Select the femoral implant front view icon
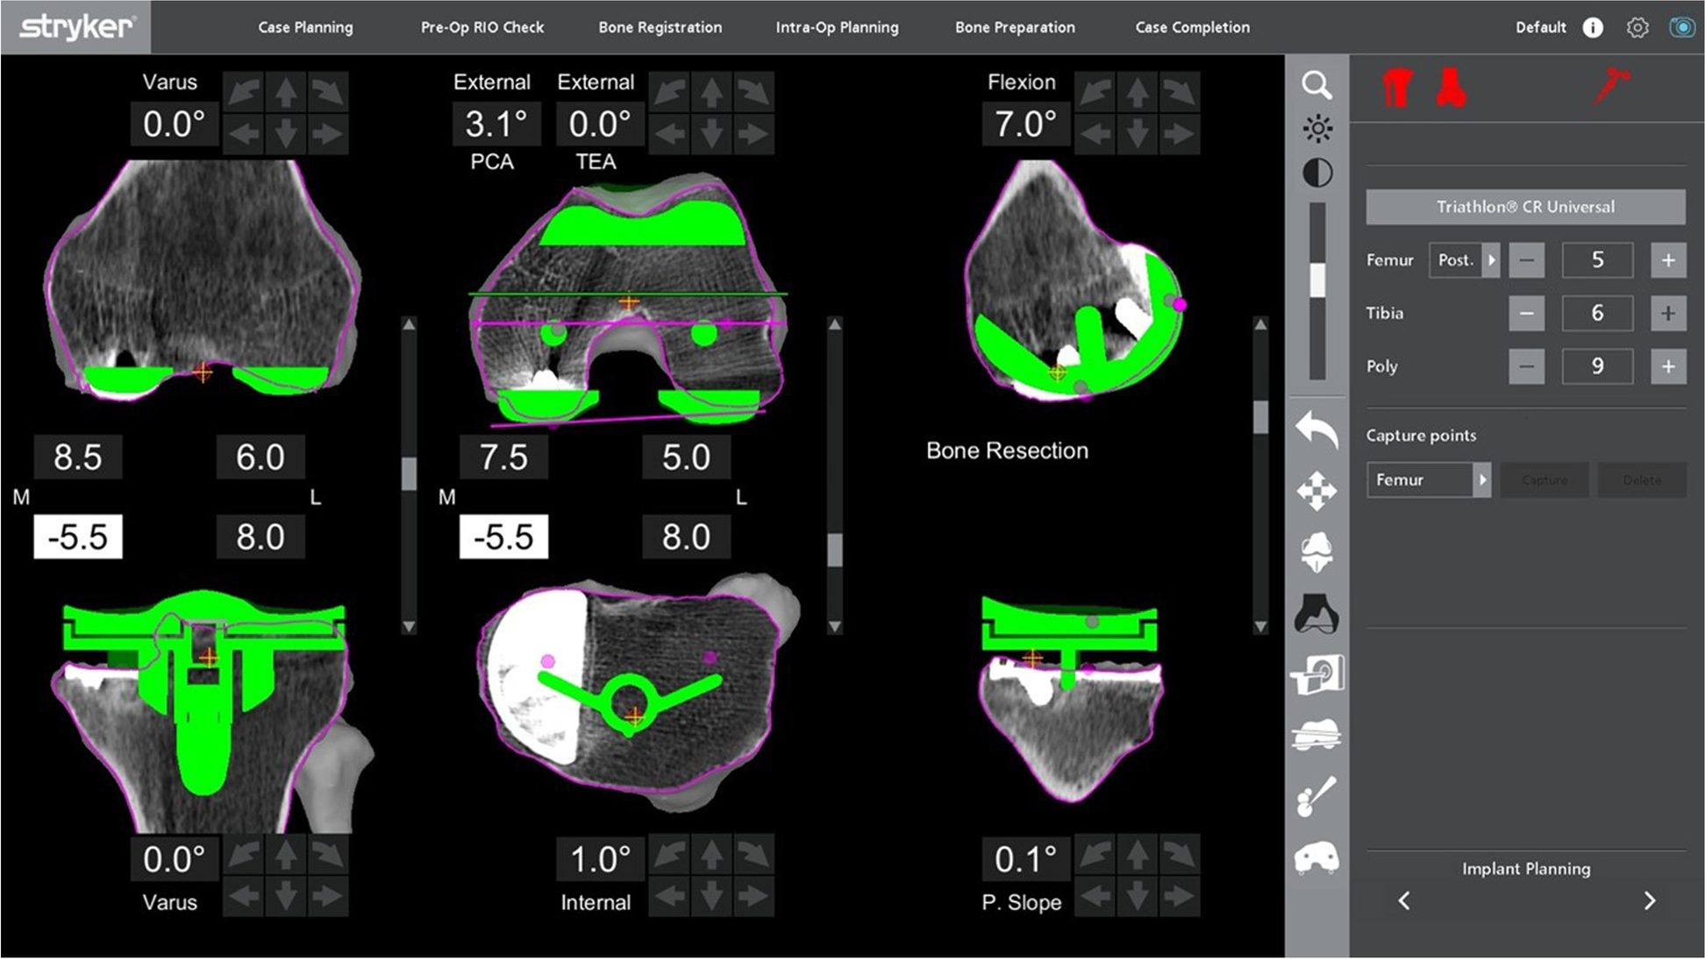Screen dimensions: 1705x959 (1316, 552)
